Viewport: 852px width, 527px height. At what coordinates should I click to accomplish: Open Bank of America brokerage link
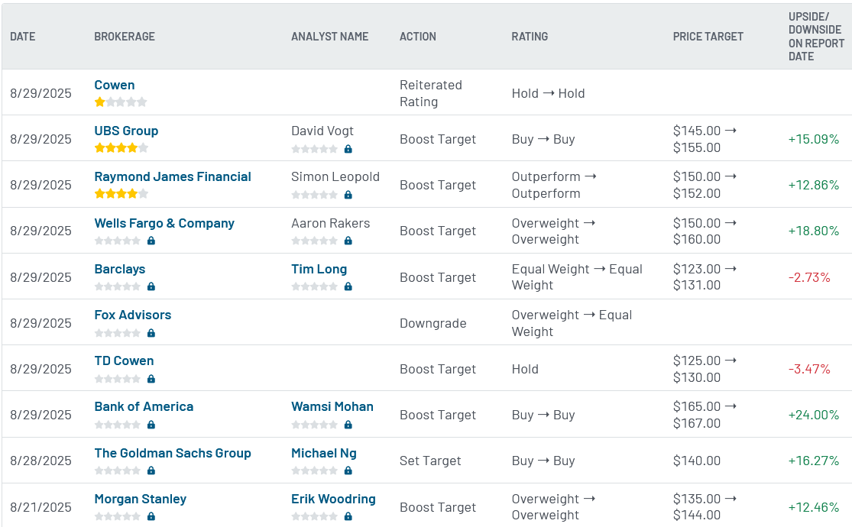(x=144, y=406)
